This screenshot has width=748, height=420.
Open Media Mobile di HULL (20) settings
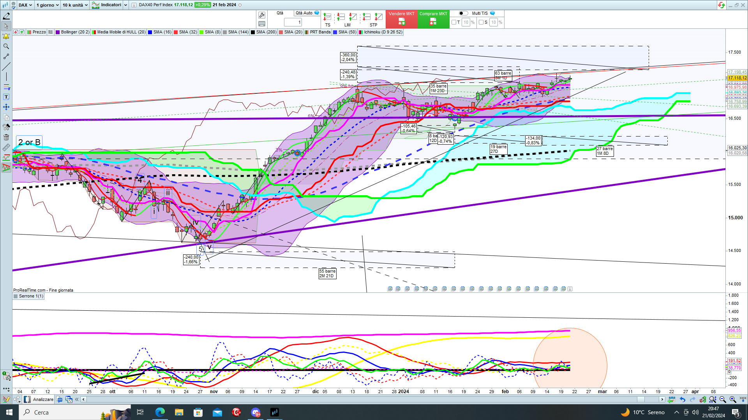pos(118,32)
